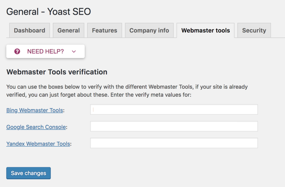Click the Save changes button

tap(29, 173)
